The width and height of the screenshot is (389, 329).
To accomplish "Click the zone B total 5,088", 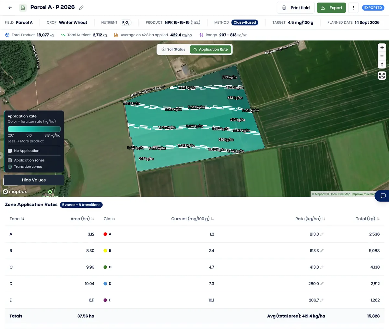I will tap(374, 250).
